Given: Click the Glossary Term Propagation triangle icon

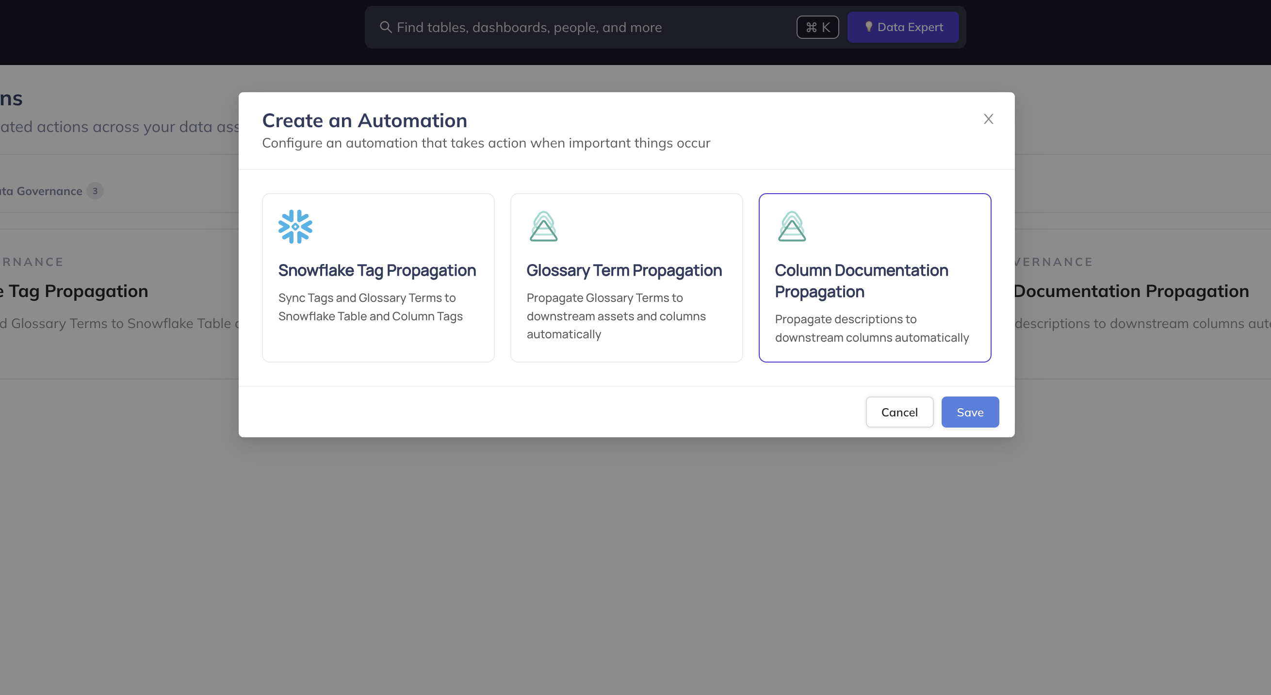Looking at the screenshot, I should (543, 227).
